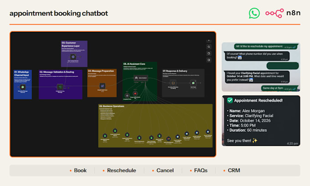
Task: Click the 'CRM' feature label
Action: pos(234,171)
